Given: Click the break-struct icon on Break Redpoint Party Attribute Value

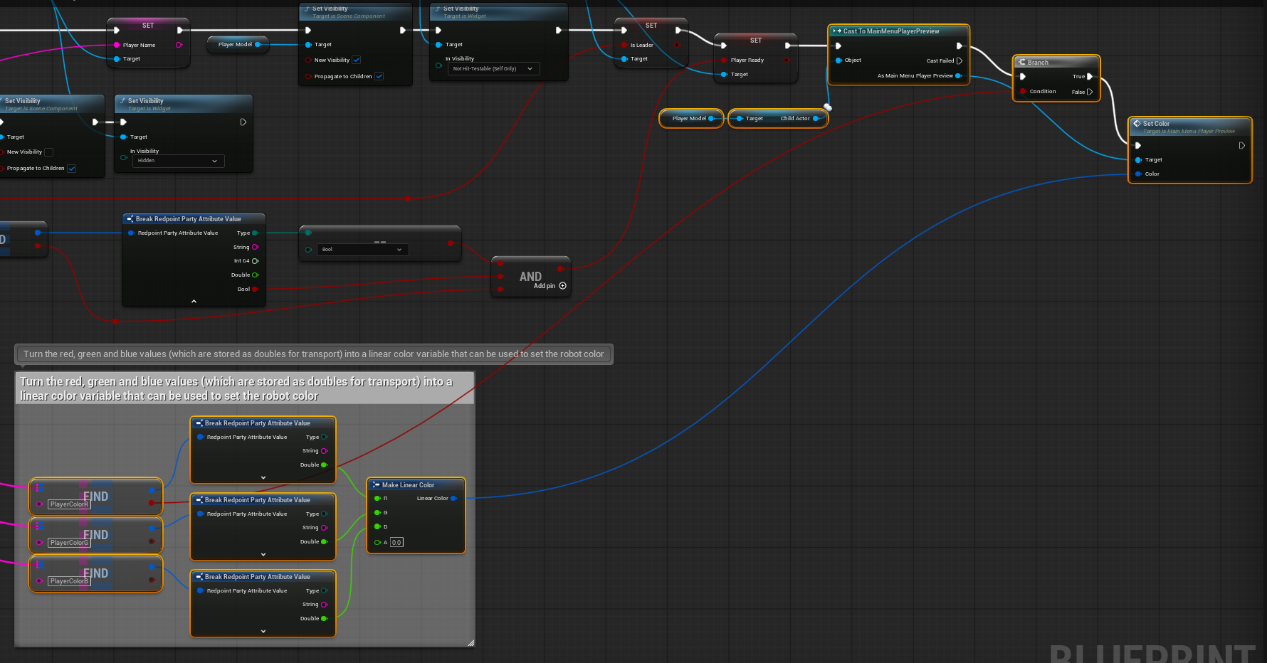Looking at the screenshot, I should tap(130, 218).
